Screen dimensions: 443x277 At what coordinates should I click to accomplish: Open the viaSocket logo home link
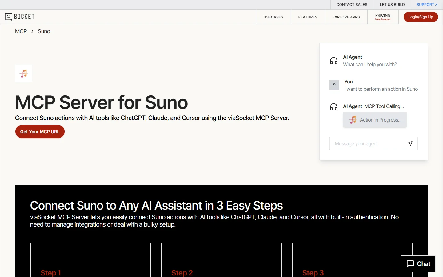[x=20, y=17]
